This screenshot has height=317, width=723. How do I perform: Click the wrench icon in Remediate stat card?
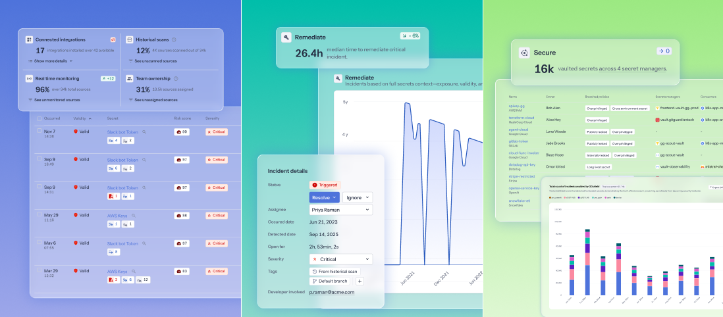tap(286, 37)
